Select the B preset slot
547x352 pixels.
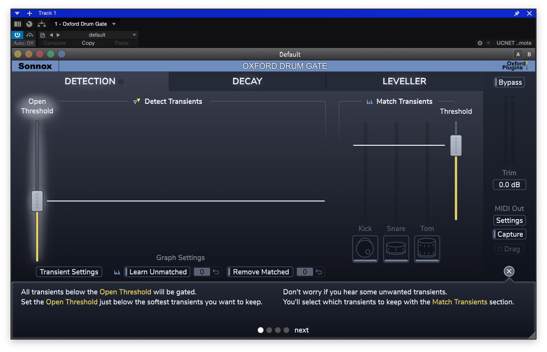(529, 54)
